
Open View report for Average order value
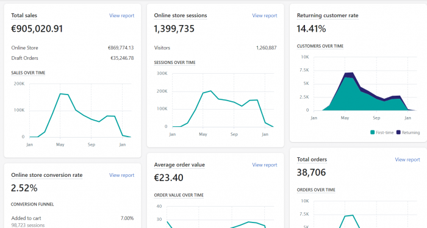tap(264, 165)
